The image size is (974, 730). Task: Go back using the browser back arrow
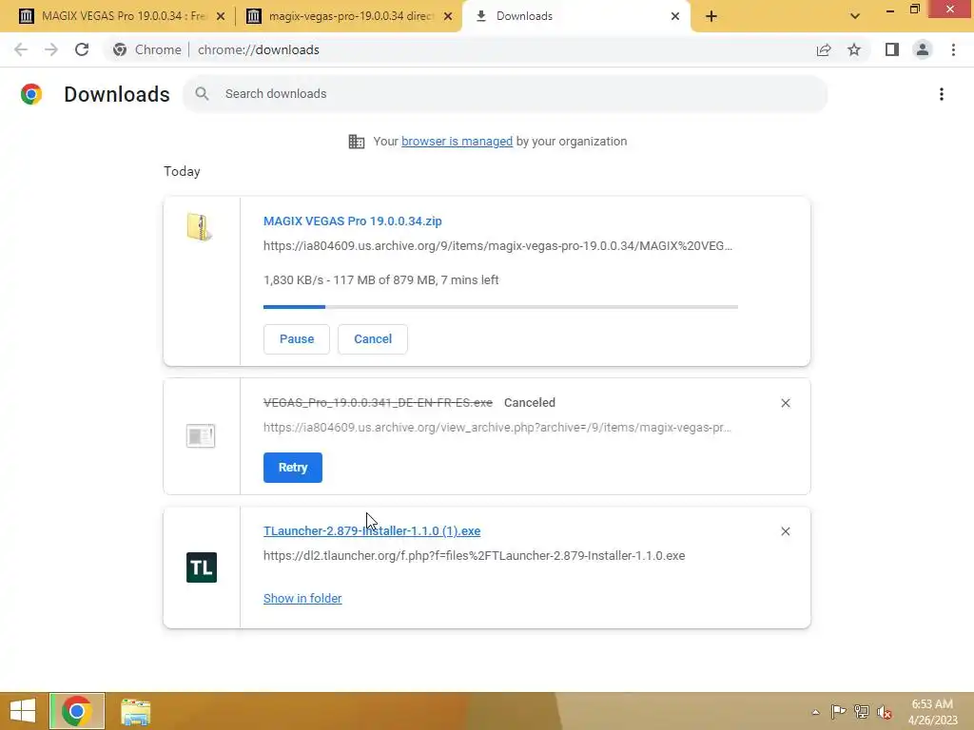click(21, 49)
